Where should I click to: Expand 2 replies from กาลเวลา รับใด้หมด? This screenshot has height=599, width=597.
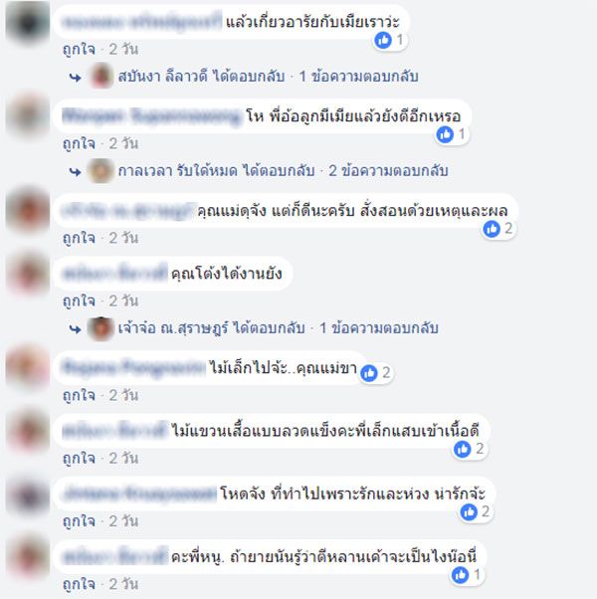[x=388, y=171]
